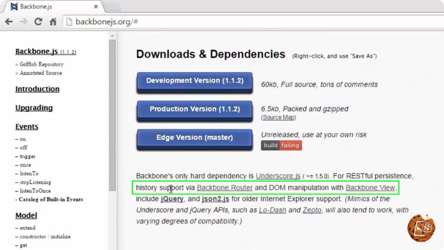Image resolution: width=444 pixels, height=250 pixels.
Task: Jump to the Model section
Action: tap(26, 216)
